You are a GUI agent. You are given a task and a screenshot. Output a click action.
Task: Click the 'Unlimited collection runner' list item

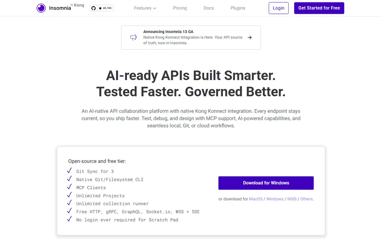112,204
